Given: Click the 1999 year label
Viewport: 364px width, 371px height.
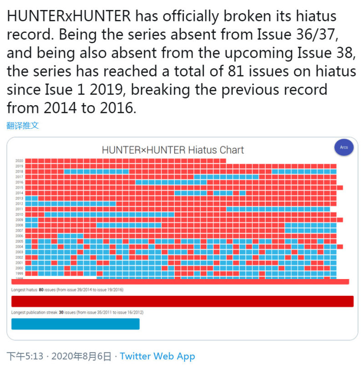Looking at the screenshot, I should tap(19, 273).
